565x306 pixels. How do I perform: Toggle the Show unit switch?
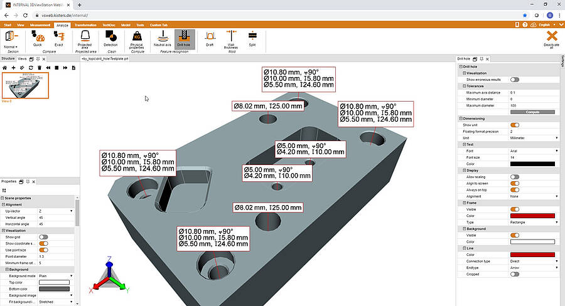click(515, 125)
